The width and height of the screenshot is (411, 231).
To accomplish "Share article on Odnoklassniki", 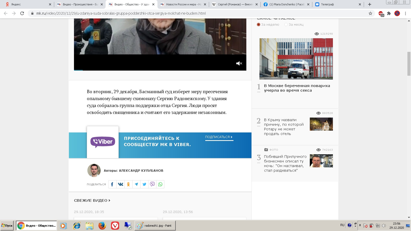I will 128,184.
